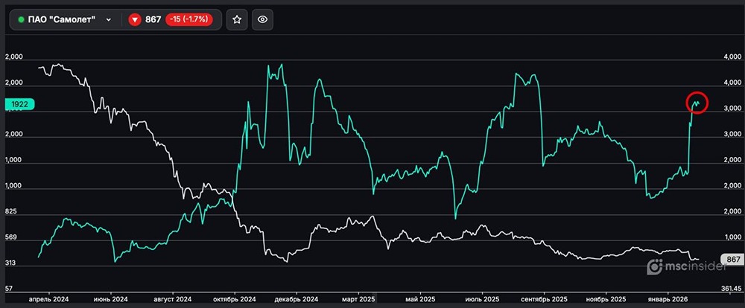Select апрель 2024 on the time axis
Screen dimensions: 745x308
tap(48, 299)
